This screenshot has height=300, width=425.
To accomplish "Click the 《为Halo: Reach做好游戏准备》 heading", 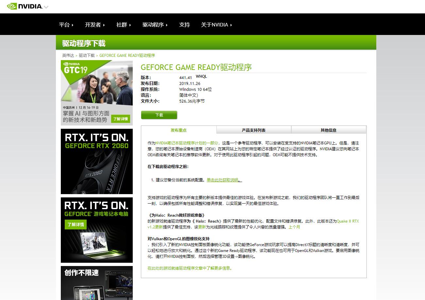I will coord(177,215).
